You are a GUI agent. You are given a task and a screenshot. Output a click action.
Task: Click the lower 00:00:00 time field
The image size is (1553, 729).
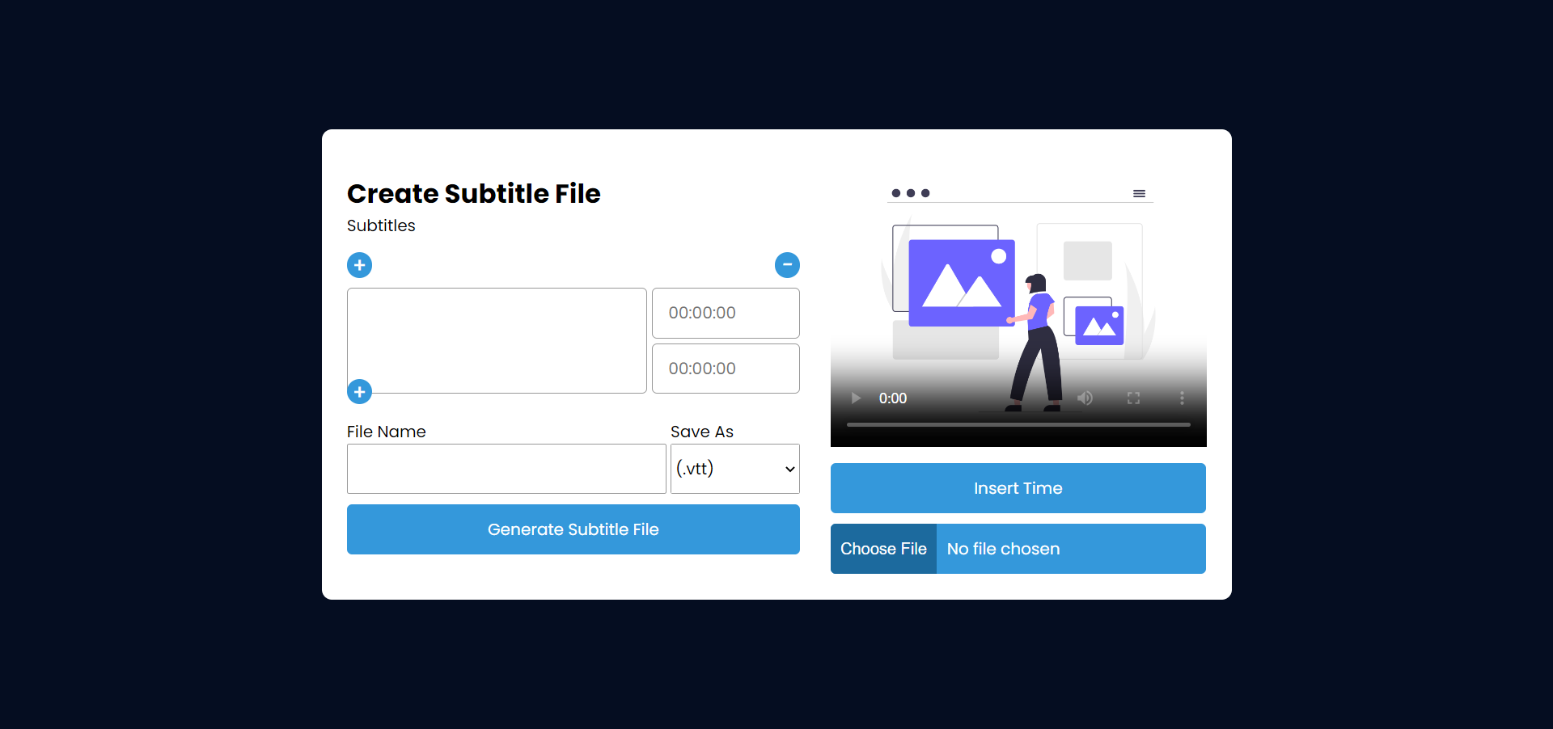click(726, 369)
